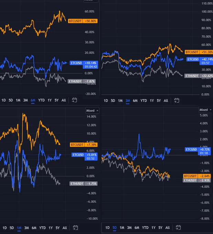The height and width of the screenshot is (234, 213).
Task: Select 5D range in bottom-left chart
Action: tap(12, 228)
